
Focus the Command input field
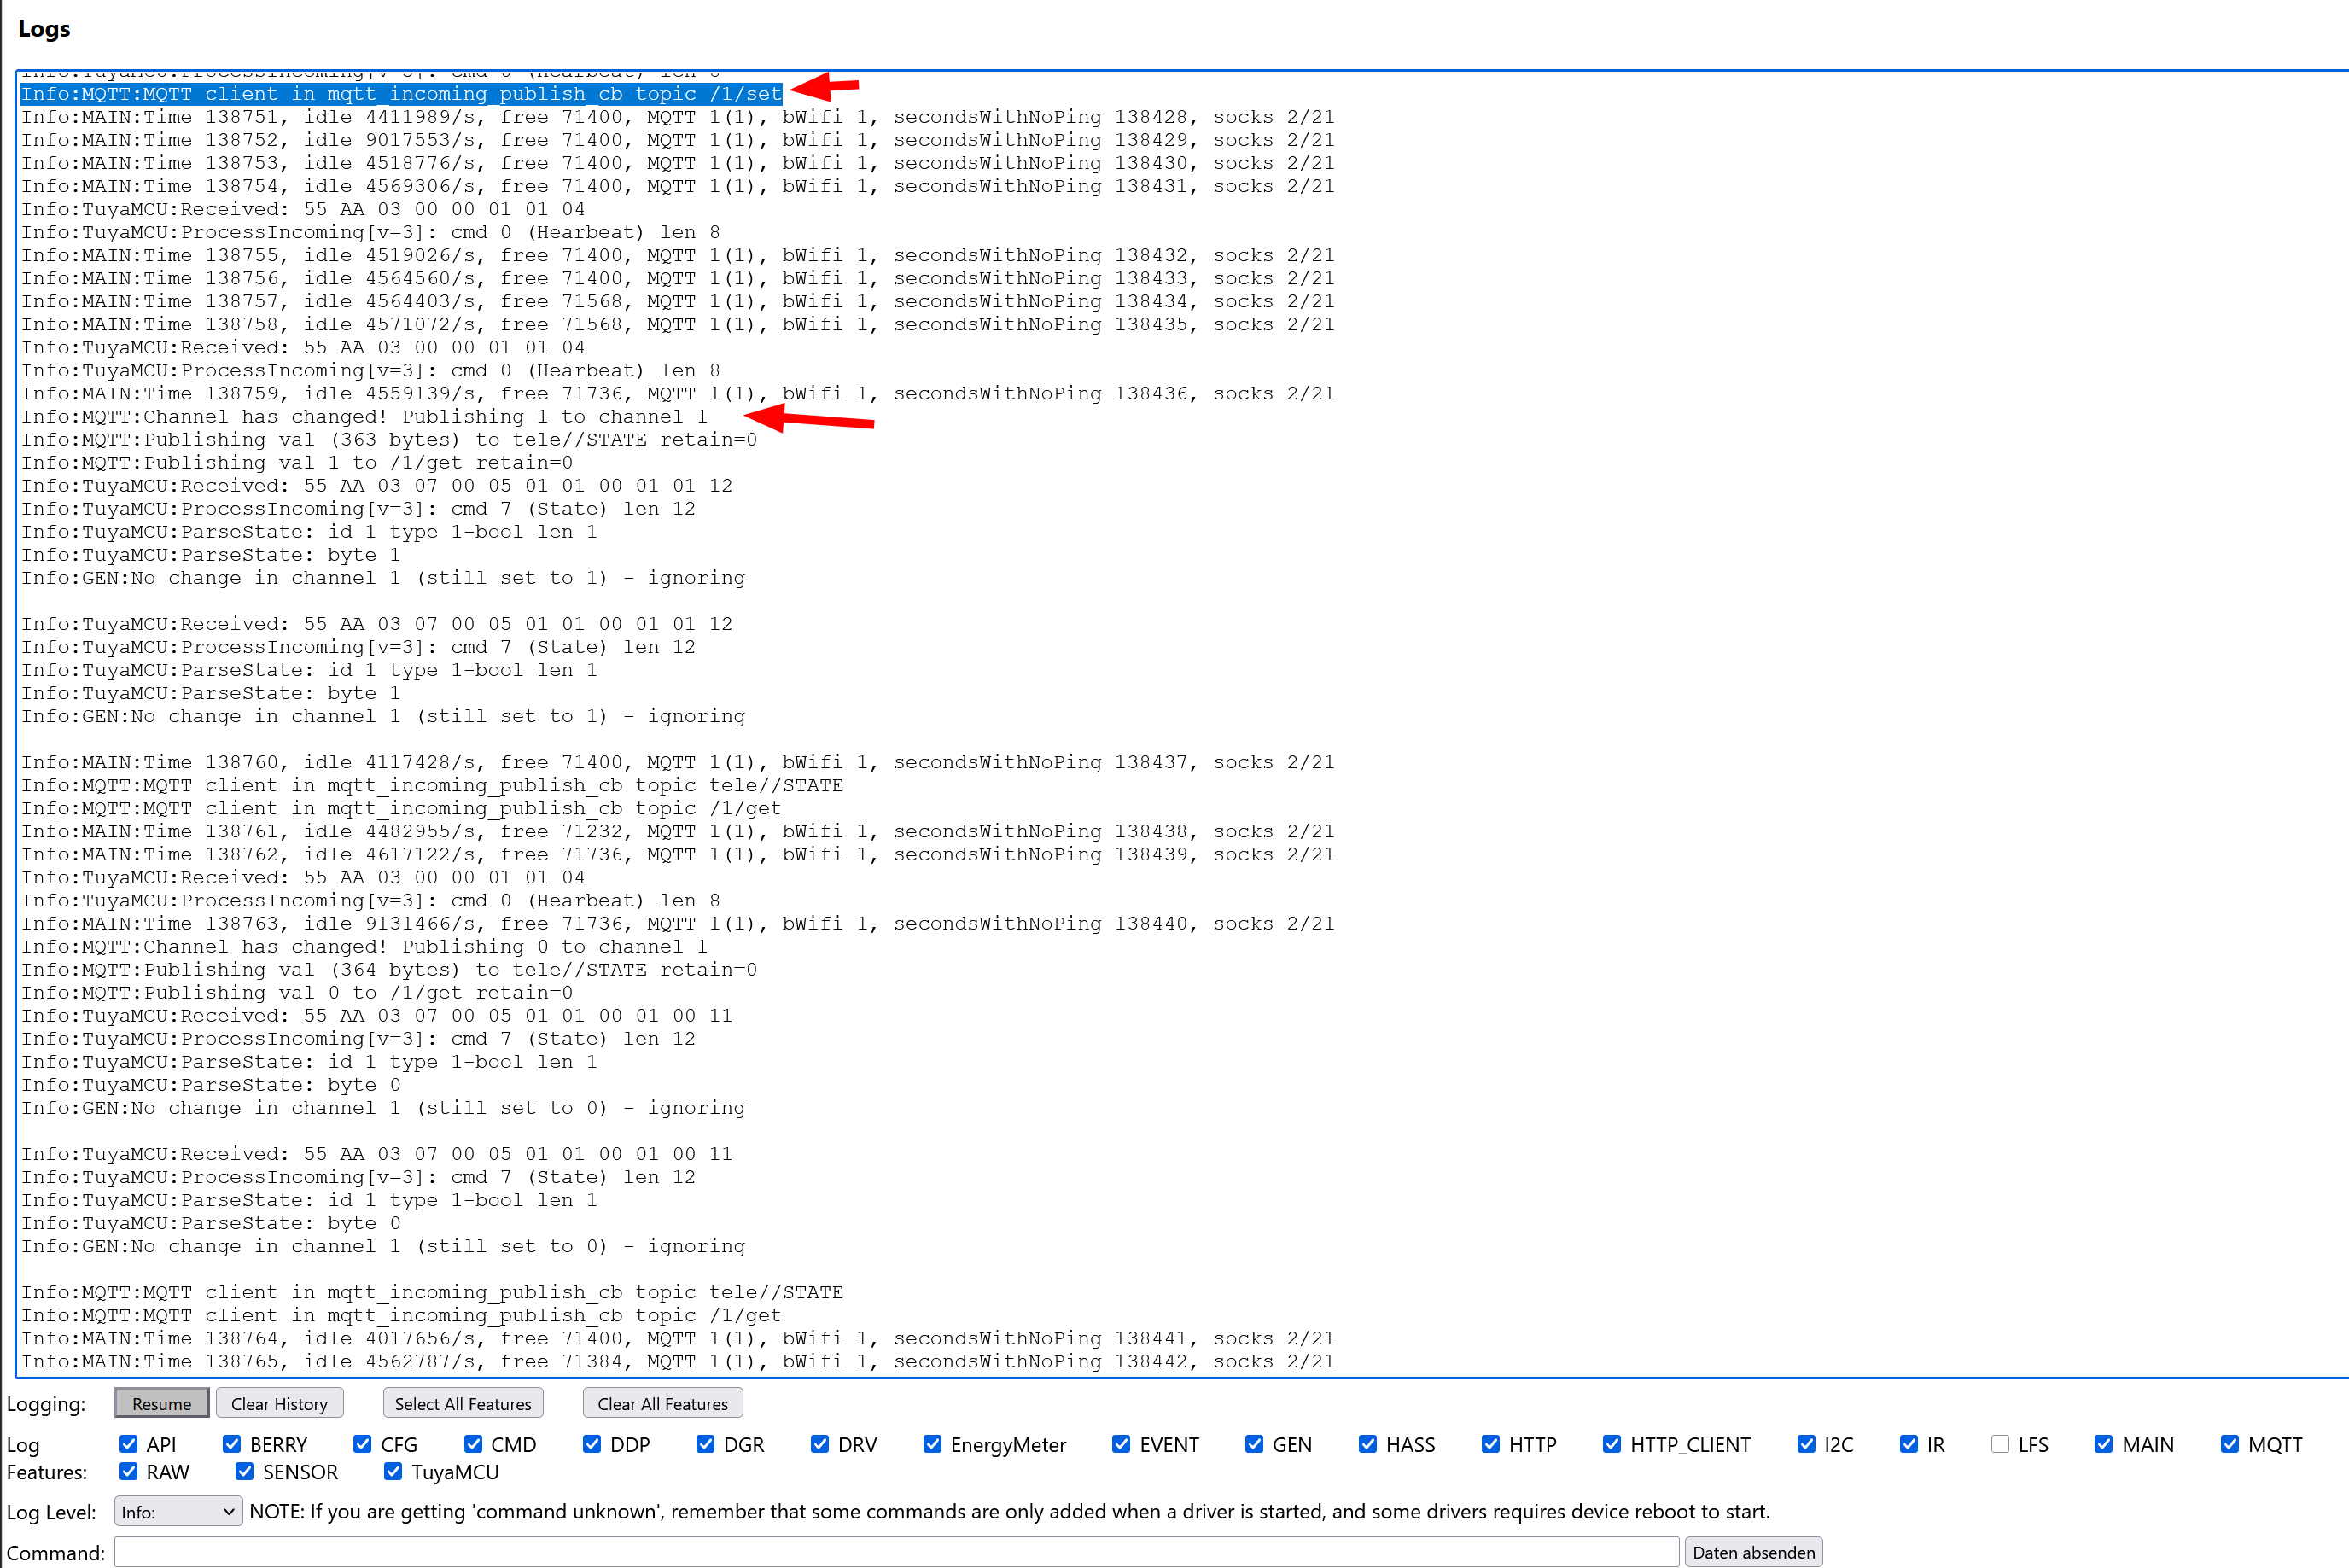(895, 1551)
